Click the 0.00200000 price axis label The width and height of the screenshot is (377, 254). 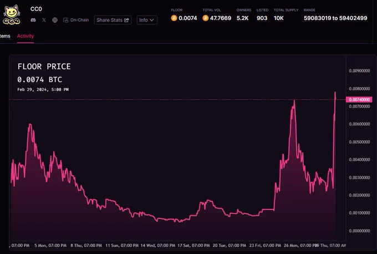359,195
